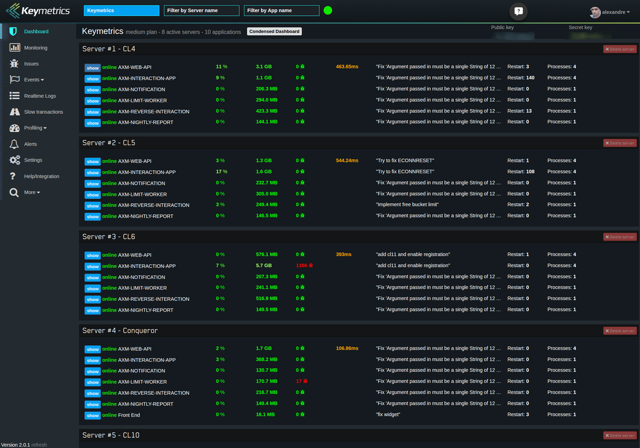Click bug icon of CL6 AXM-NIGHTLY-REPORT row
This screenshot has height=448, width=640.
tap(302, 309)
